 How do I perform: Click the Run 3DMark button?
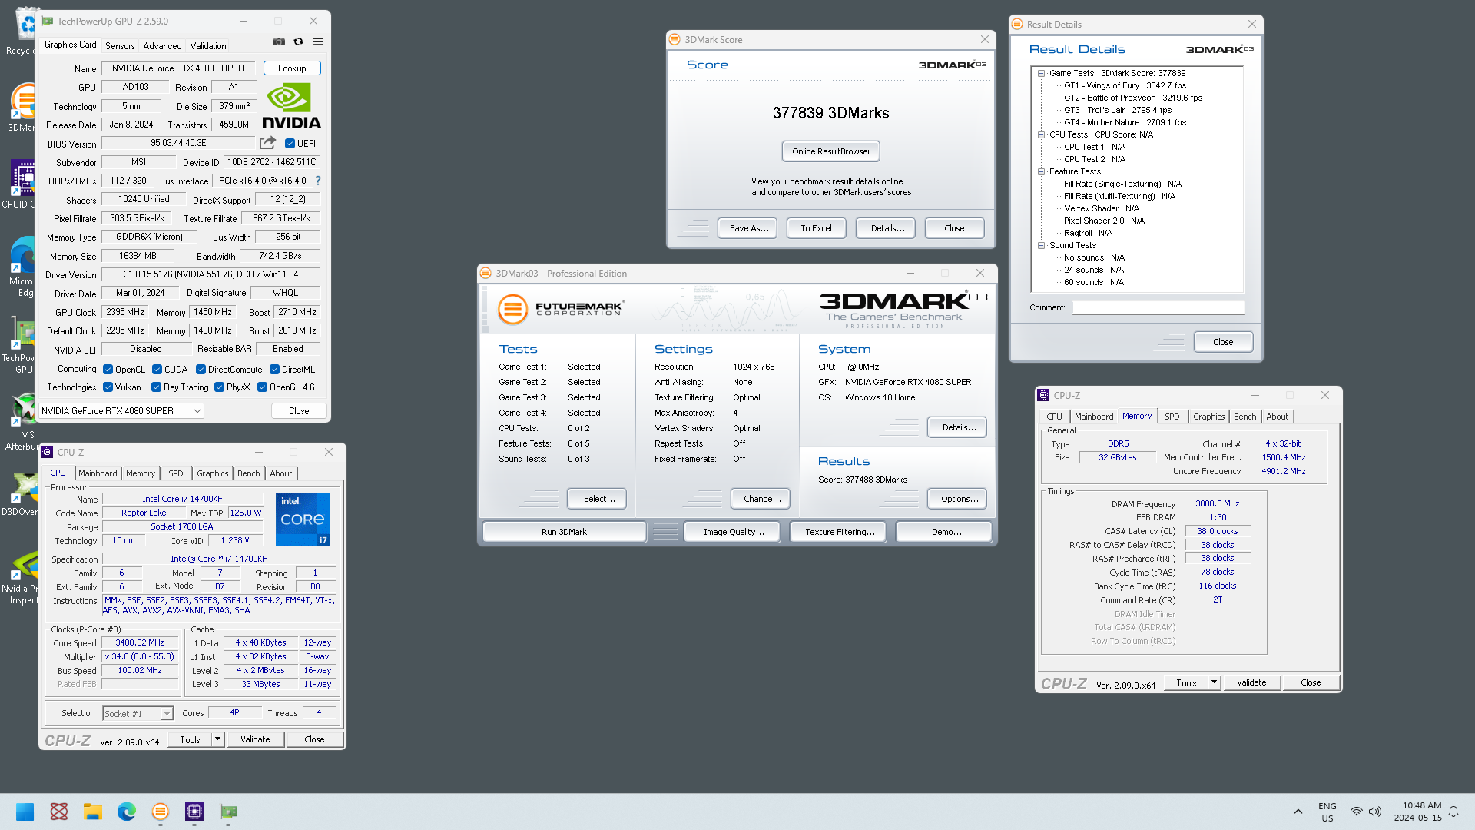564,532
